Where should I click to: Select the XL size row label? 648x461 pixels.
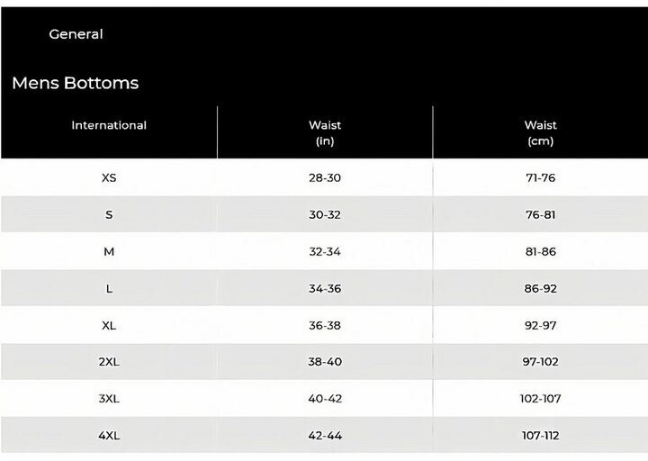[109, 326]
